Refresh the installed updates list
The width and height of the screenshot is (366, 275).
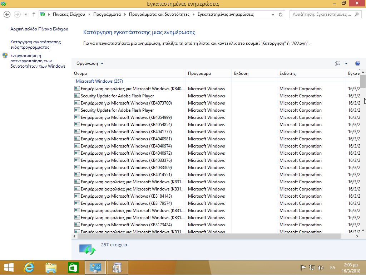[281, 14]
